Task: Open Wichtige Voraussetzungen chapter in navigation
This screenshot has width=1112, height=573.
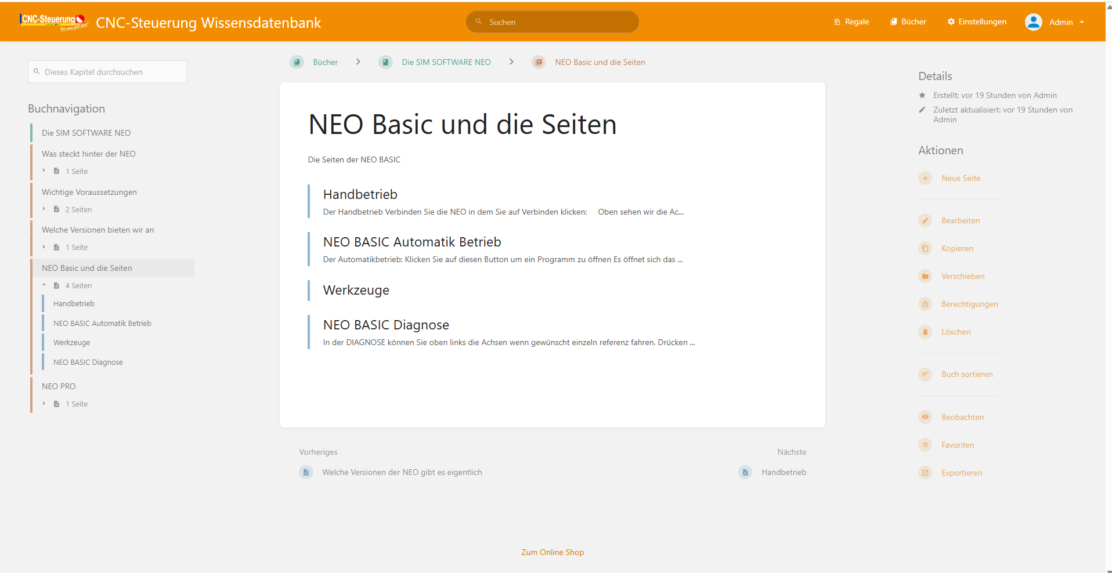Action: point(89,192)
